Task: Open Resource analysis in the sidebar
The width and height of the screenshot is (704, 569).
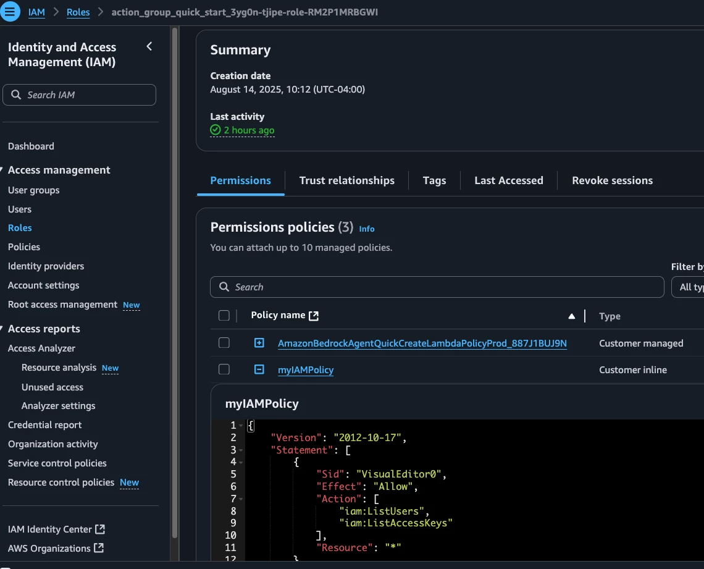Action: point(59,368)
